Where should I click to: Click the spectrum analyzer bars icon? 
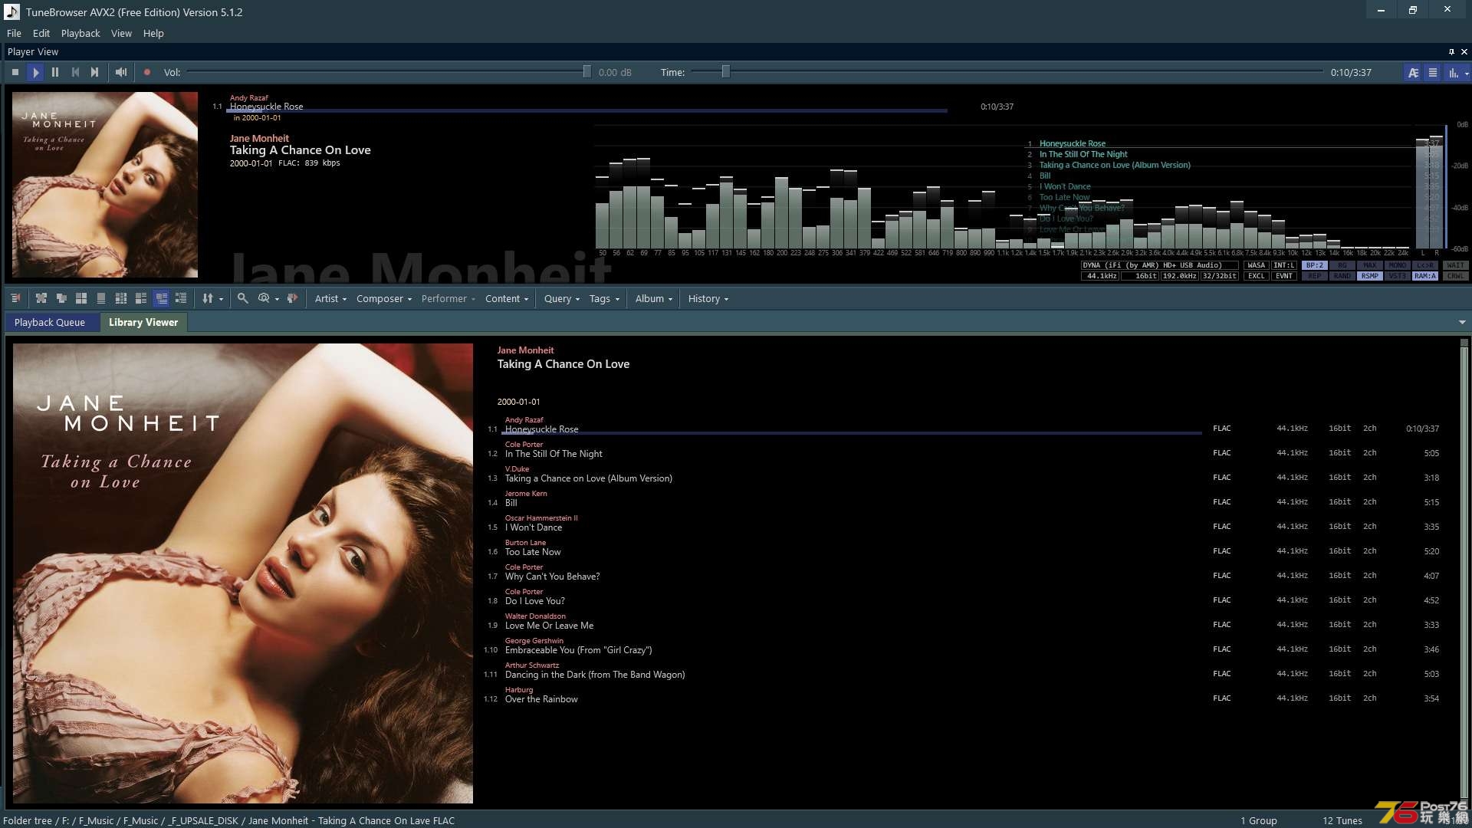1453,73
